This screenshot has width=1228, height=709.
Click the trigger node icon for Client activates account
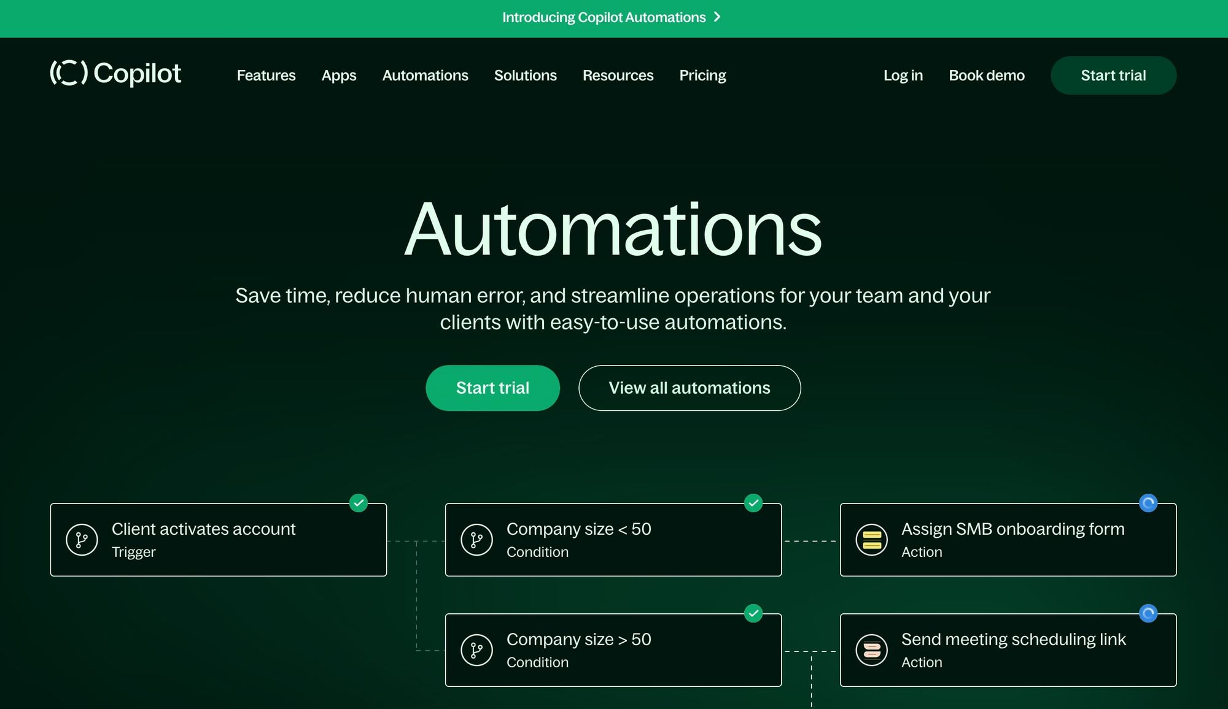pos(81,538)
